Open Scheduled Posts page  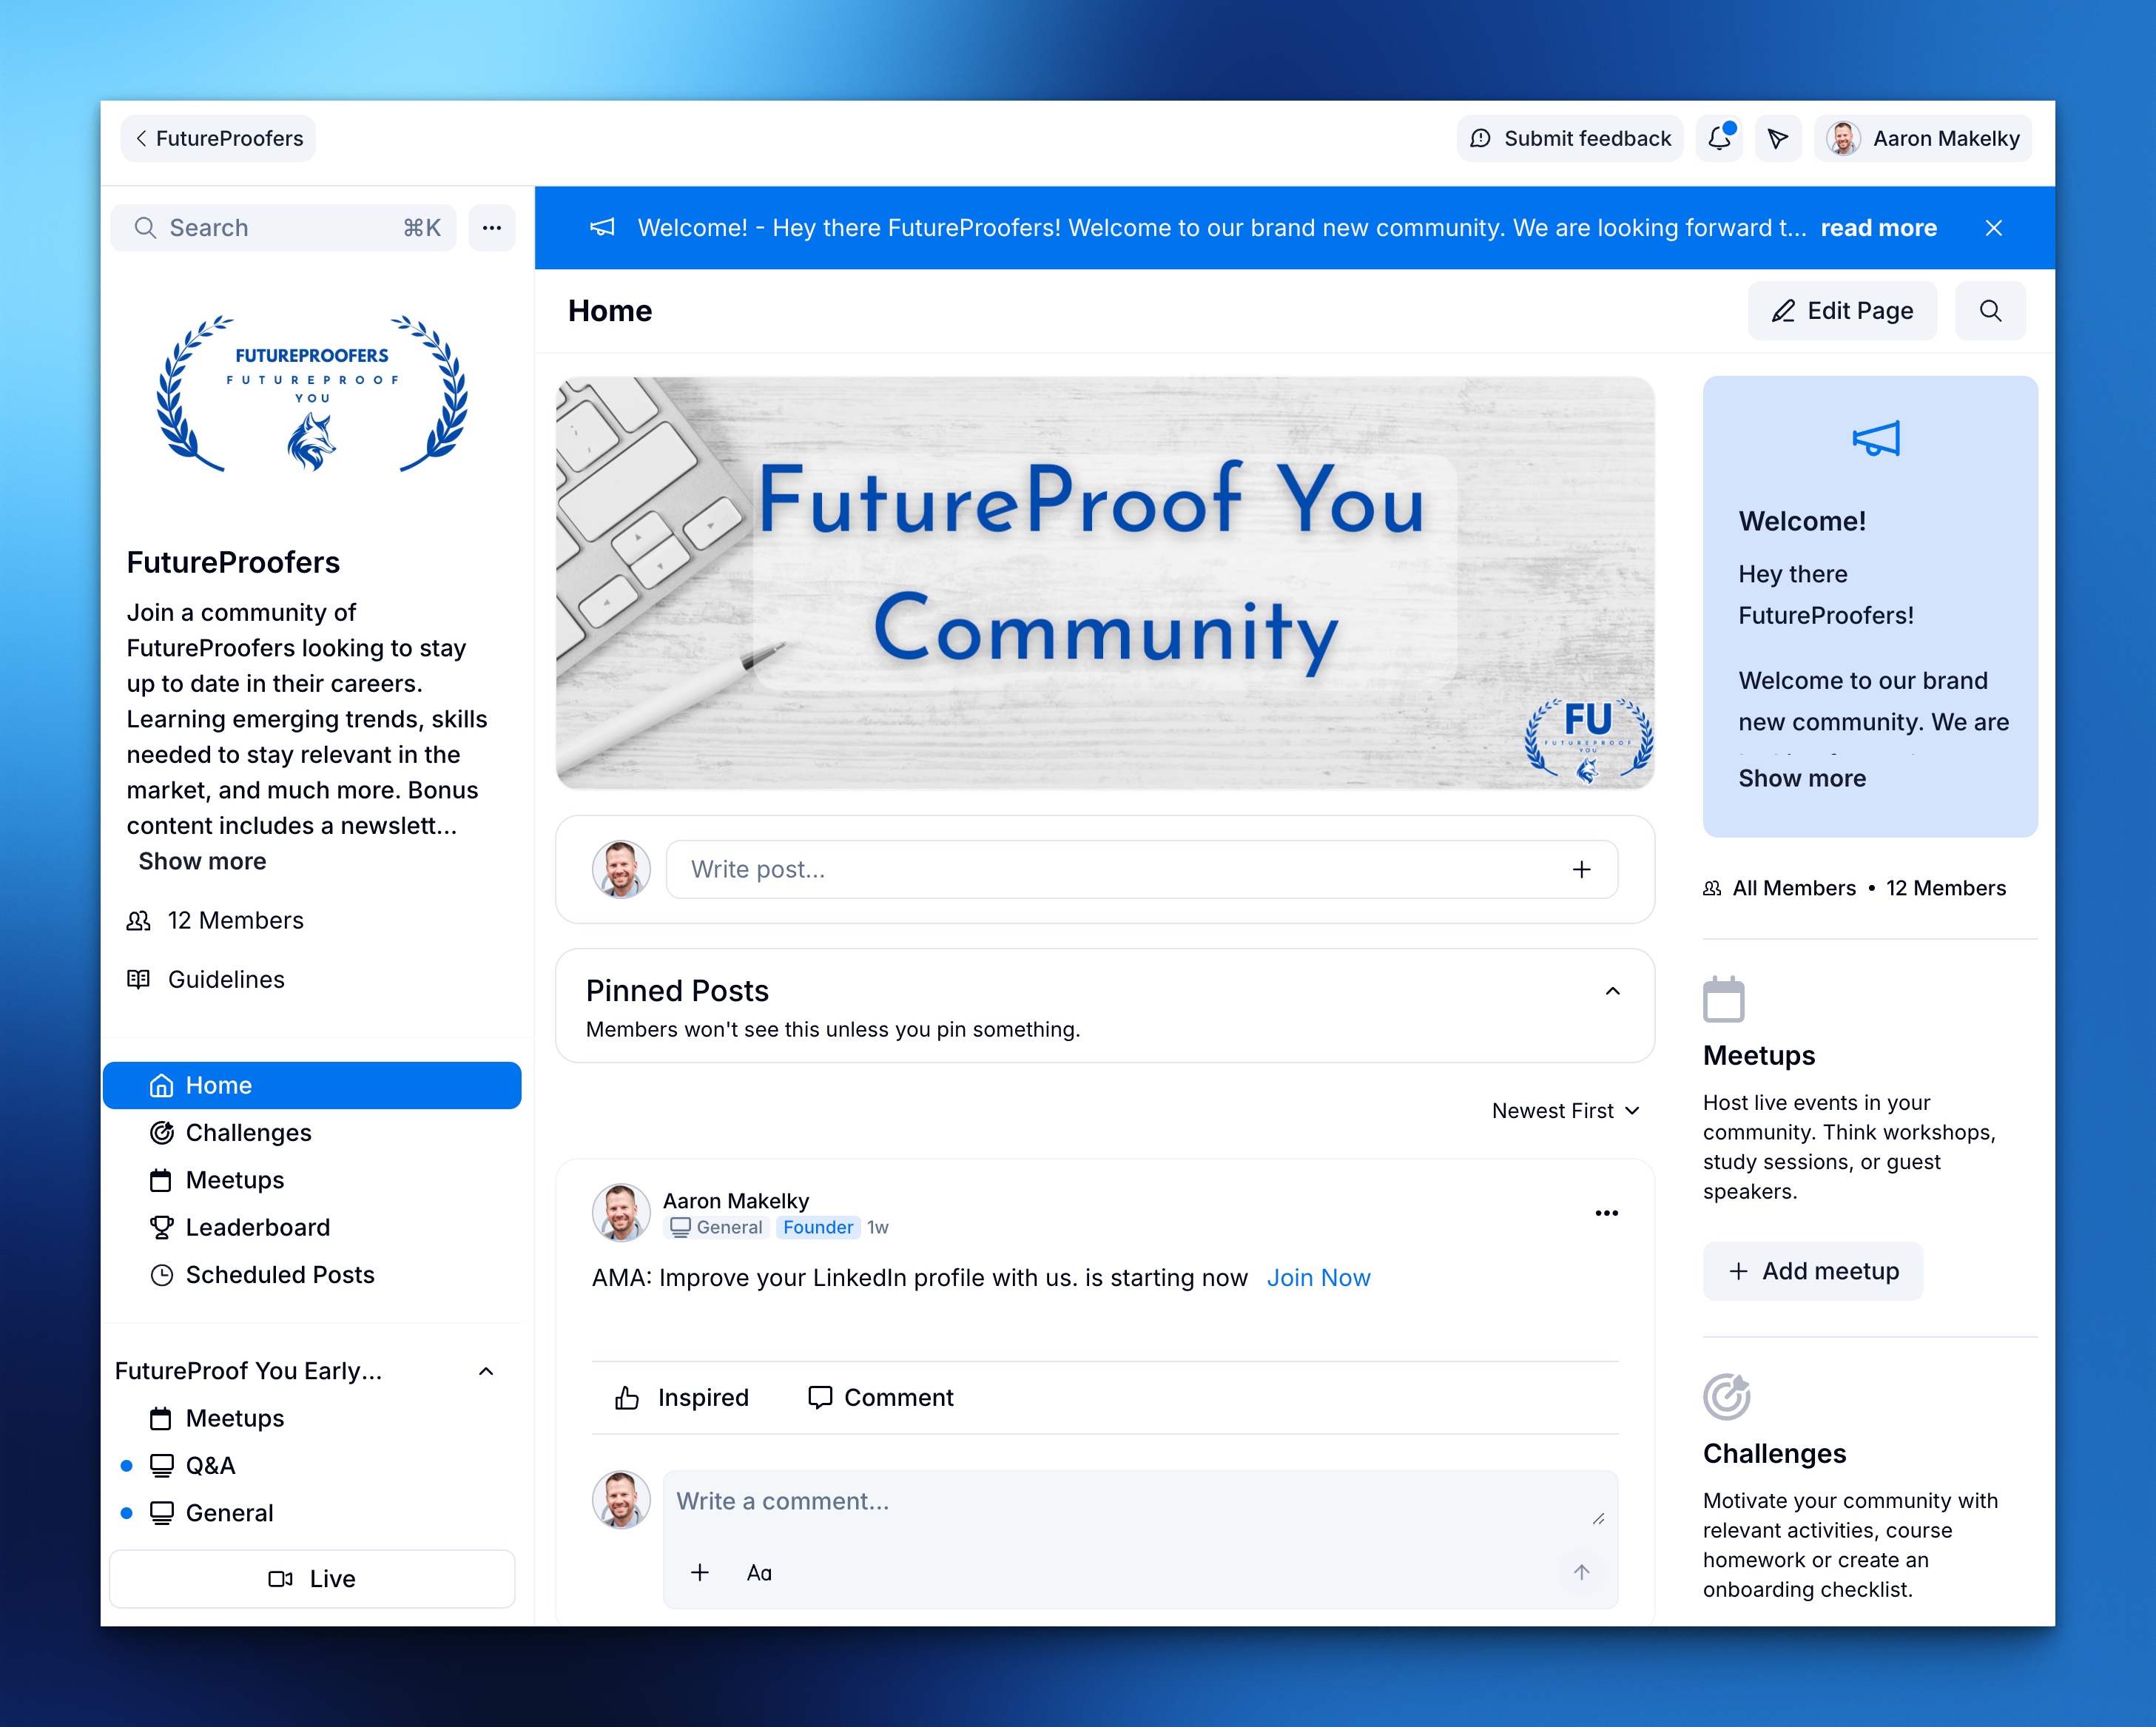(x=279, y=1275)
